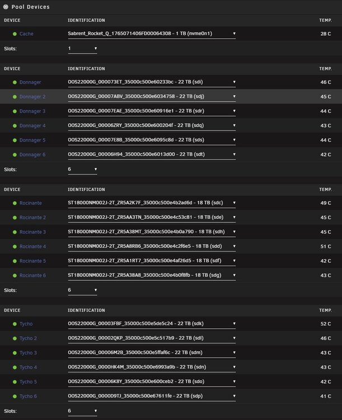This screenshot has height=420, width=342.
Task: Open Donnager 2 identification dropdown (sdj)
Action: tap(152, 97)
